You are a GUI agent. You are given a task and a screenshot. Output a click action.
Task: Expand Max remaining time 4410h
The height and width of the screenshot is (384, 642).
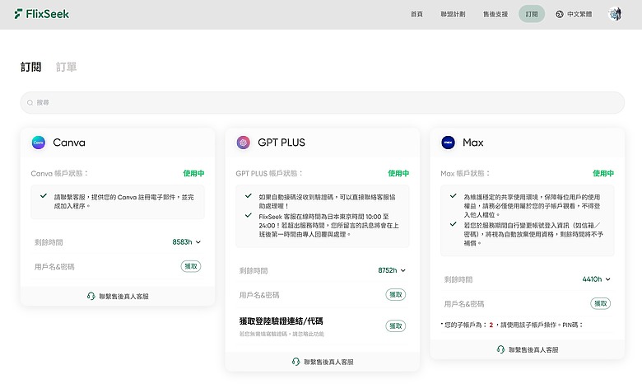596,279
